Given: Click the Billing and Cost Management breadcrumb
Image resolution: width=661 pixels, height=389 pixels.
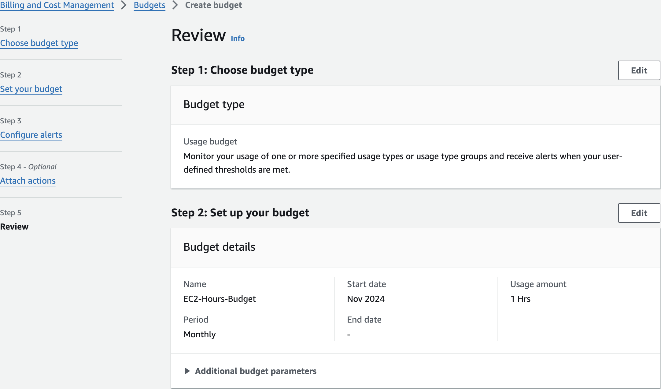Looking at the screenshot, I should click(x=57, y=5).
